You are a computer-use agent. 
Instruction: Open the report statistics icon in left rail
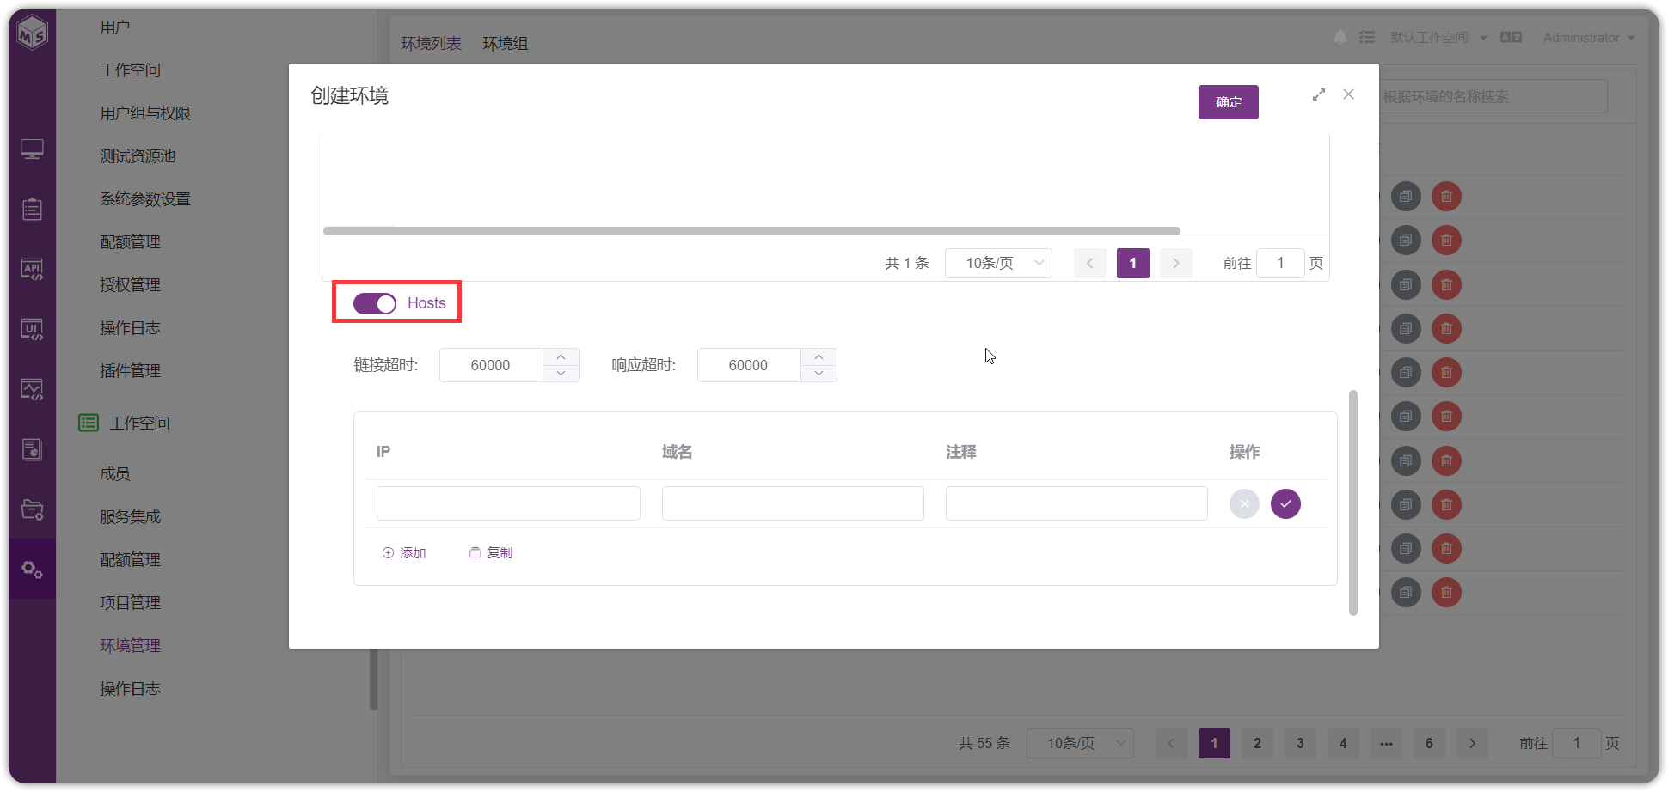click(x=32, y=449)
